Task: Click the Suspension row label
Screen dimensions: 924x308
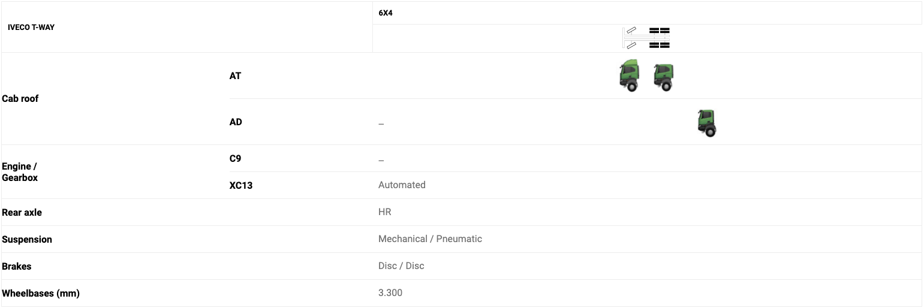Action: (x=27, y=239)
